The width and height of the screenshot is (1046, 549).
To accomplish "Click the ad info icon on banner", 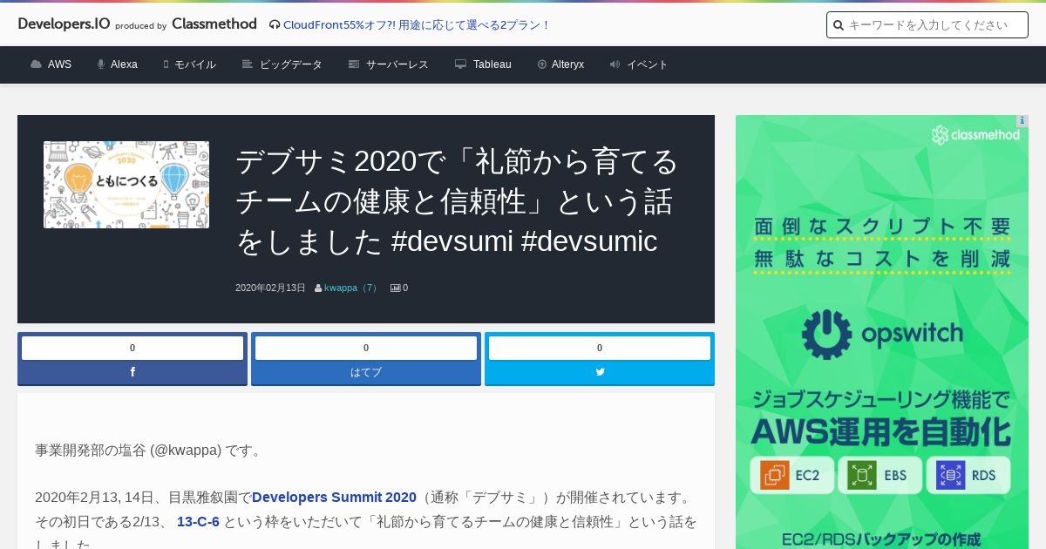I will click(x=1022, y=121).
